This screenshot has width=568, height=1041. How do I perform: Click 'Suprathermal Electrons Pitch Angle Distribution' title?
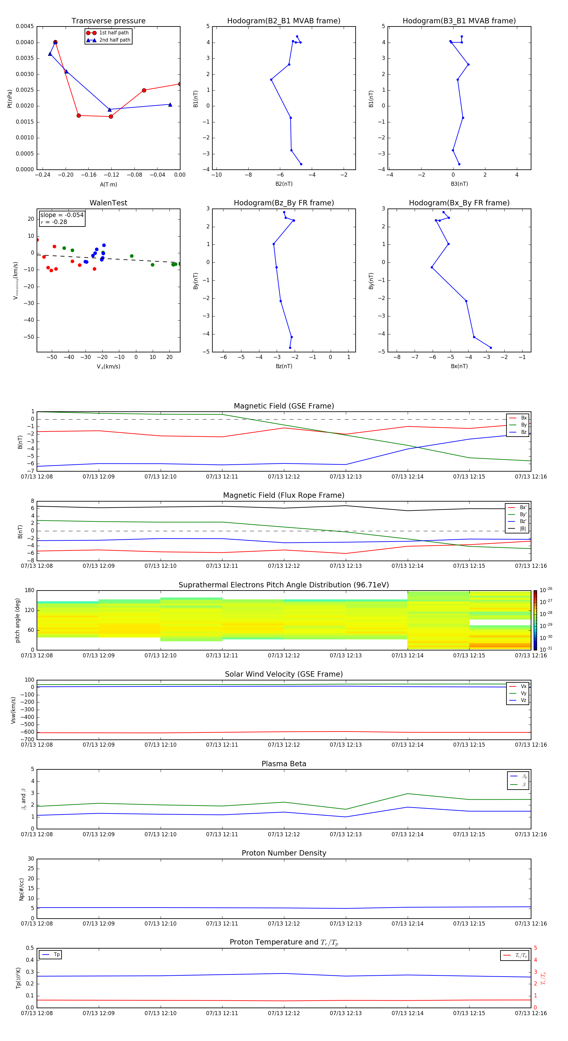pyautogui.click(x=284, y=585)
